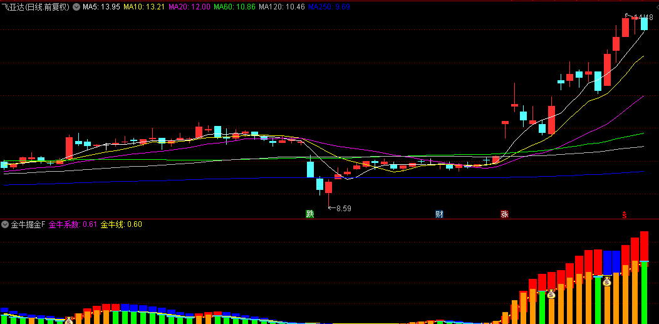This screenshot has height=324, width=659.
Task: Select the MA120: 10.46 label
Action: [282, 7]
